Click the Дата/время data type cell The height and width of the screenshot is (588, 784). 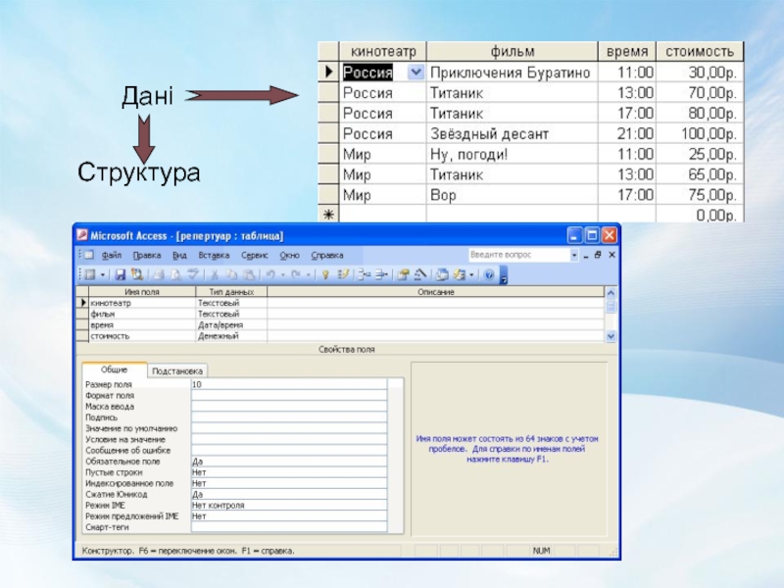[x=229, y=325]
